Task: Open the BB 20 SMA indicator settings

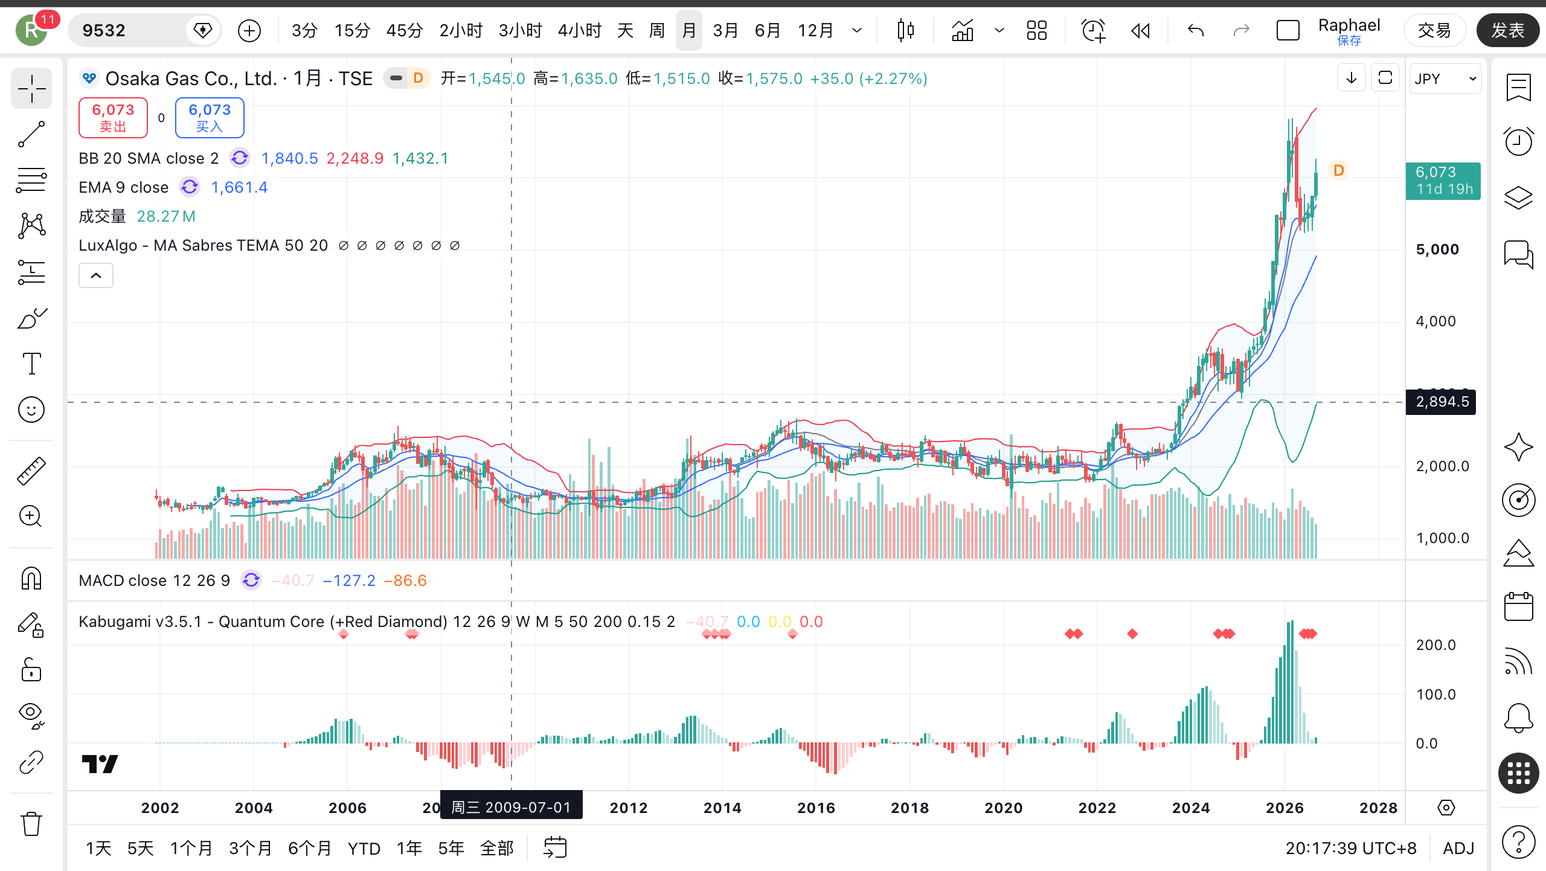Action: coord(149,158)
